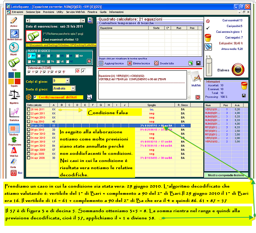Toggle the FI wheel checkbox
256x233 pixels.
coord(48,56)
